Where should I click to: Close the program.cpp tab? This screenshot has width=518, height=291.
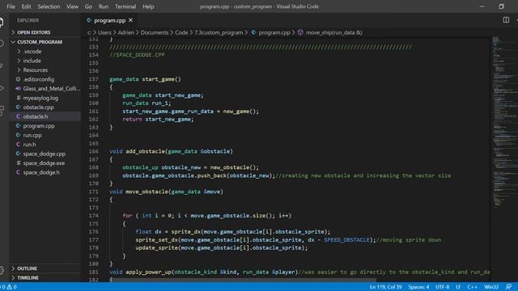pyautogui.click(x=131, y=20)
